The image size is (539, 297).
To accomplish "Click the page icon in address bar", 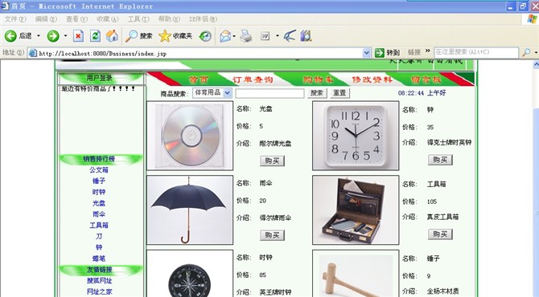I will (x=33, y=53).
